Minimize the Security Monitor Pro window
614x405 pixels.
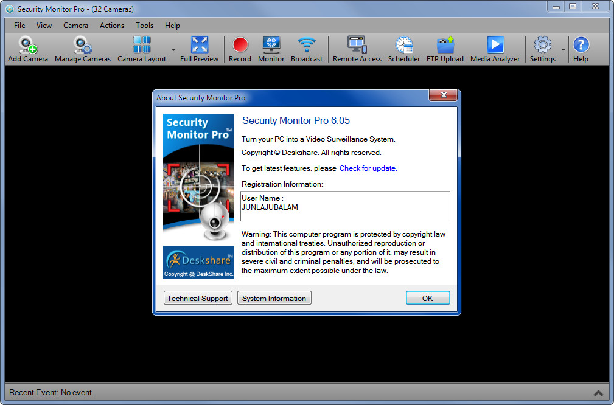pyautogui.click(x=556, y=7)
